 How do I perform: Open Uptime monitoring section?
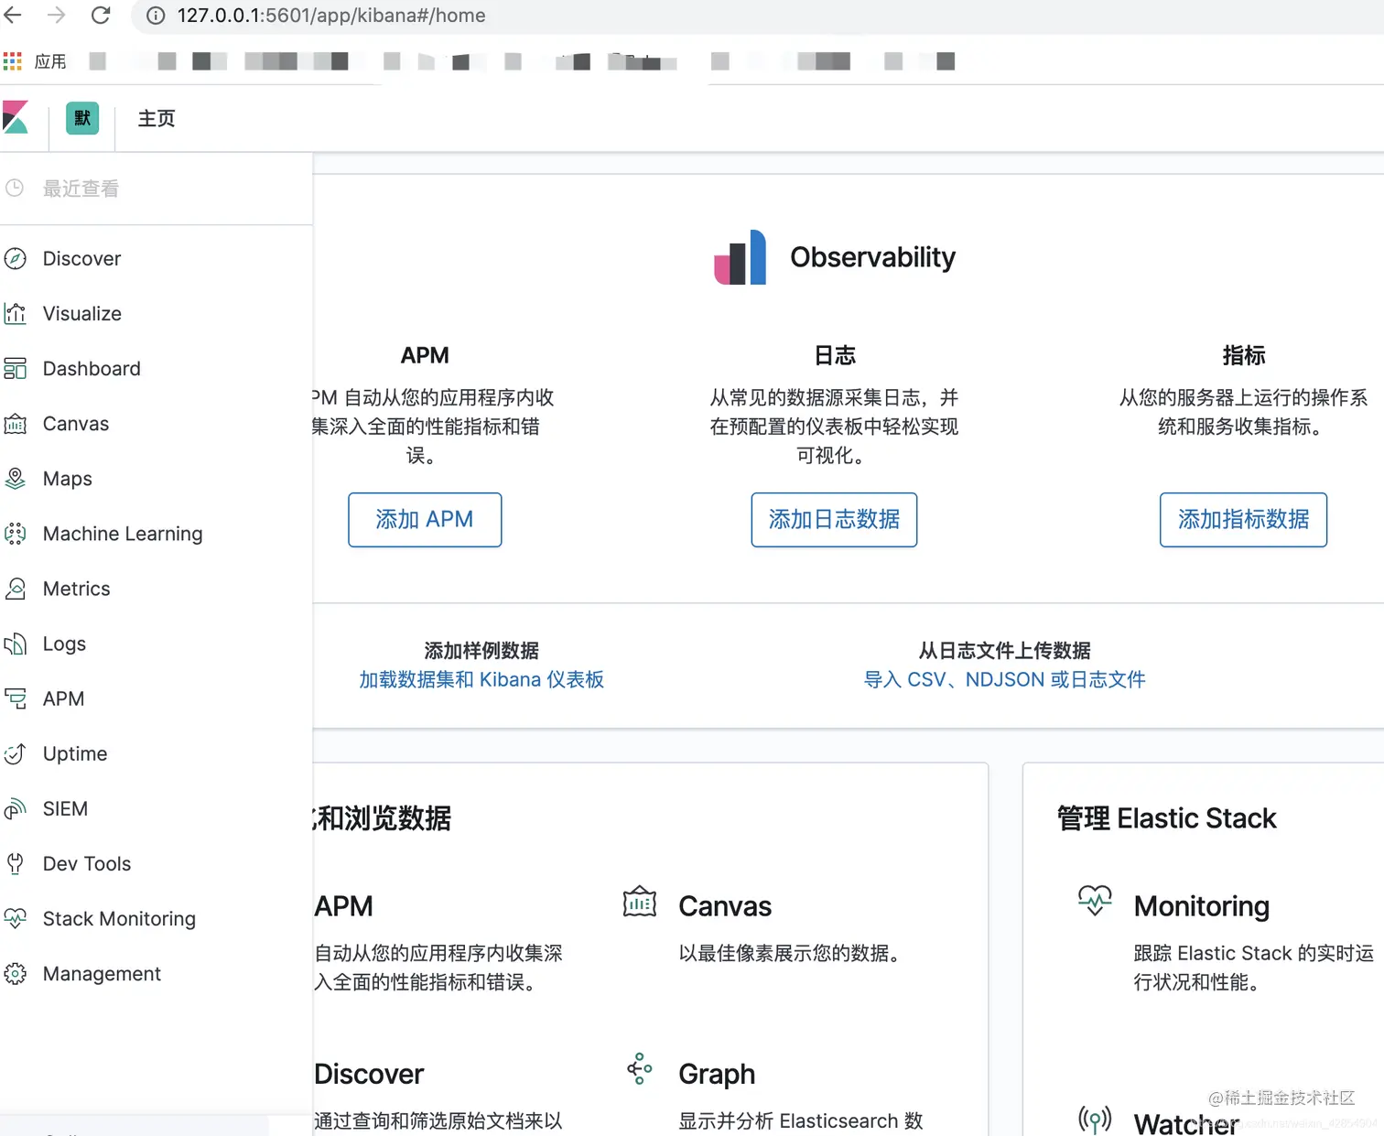point(75,753)
